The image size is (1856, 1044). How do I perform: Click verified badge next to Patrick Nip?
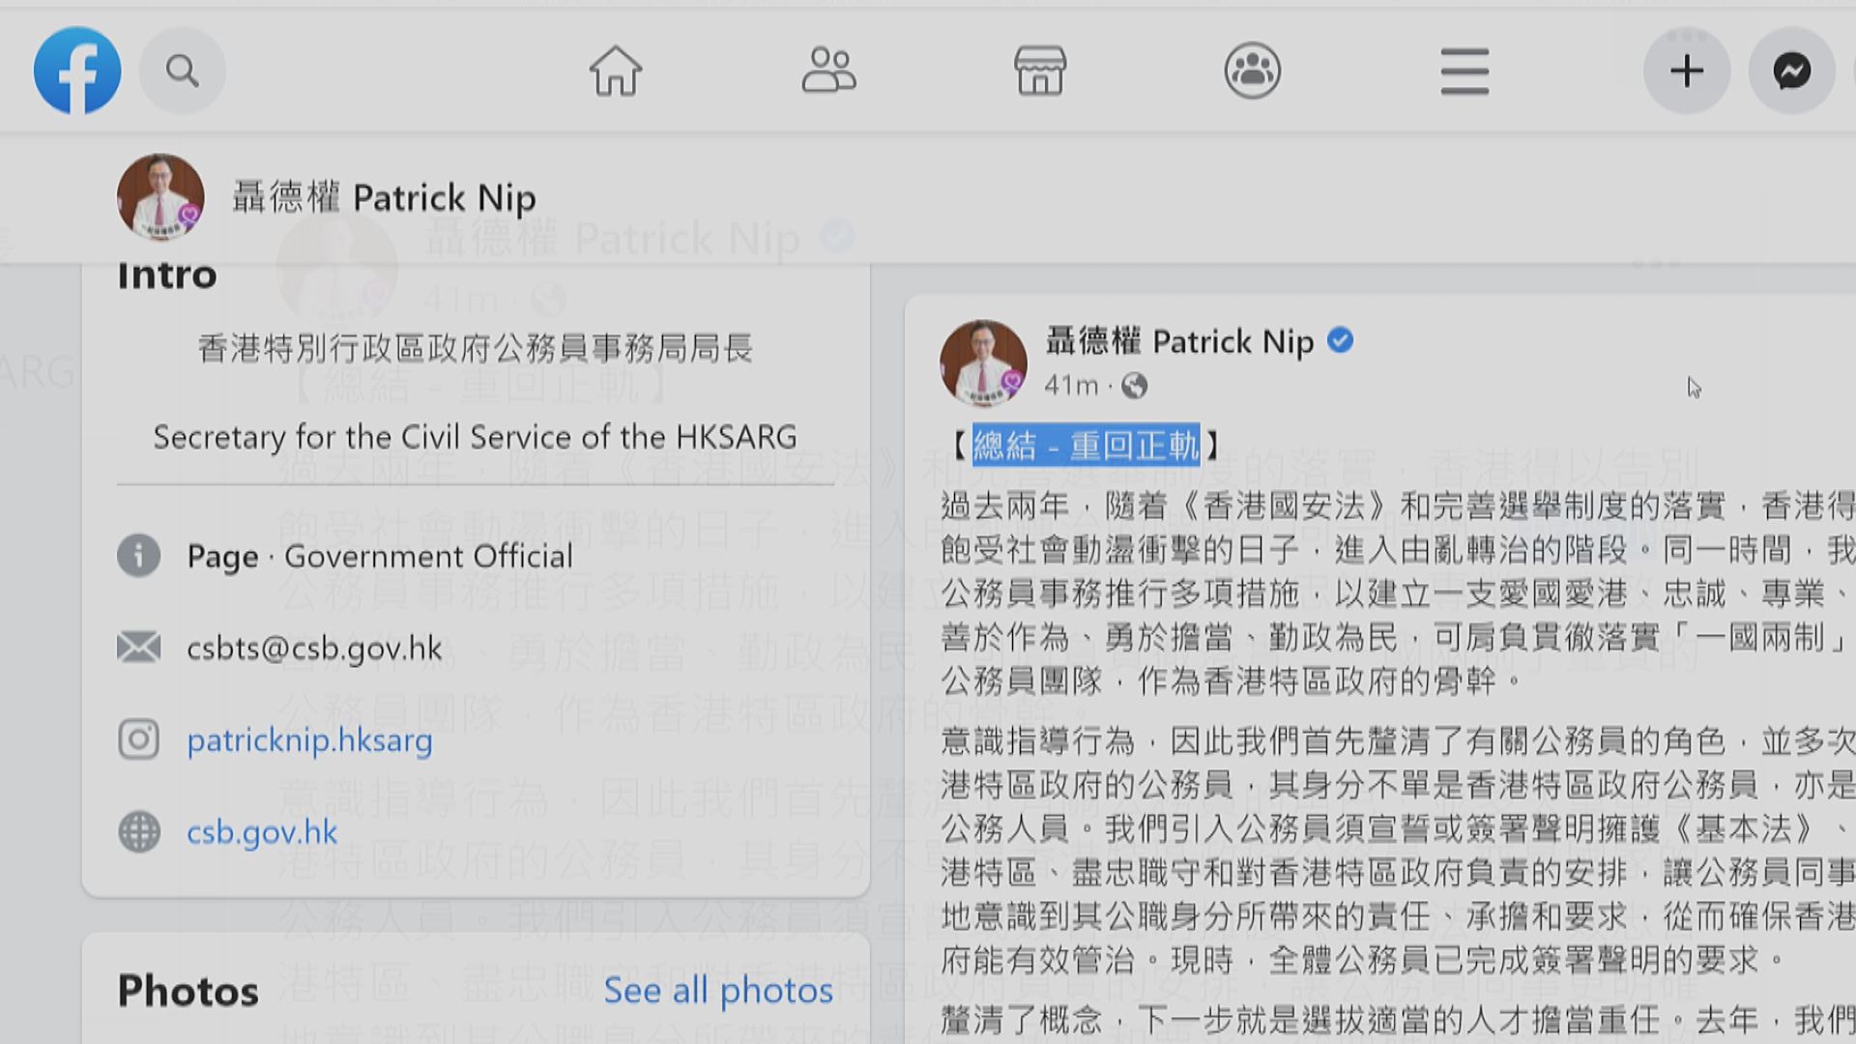[1340, 340]
